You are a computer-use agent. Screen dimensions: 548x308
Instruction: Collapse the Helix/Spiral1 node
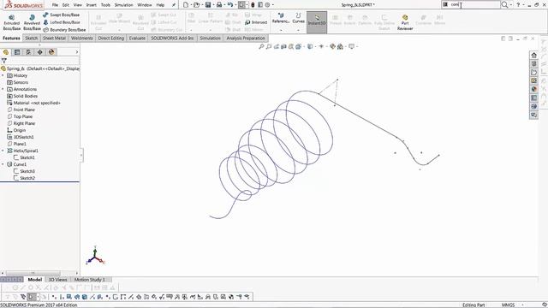pyautogui.click(x=3, y=151)
